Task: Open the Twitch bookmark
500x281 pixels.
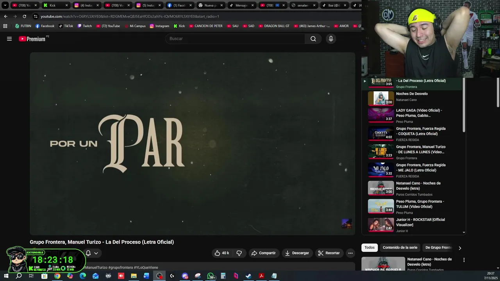Action: (x=85, y=26)
